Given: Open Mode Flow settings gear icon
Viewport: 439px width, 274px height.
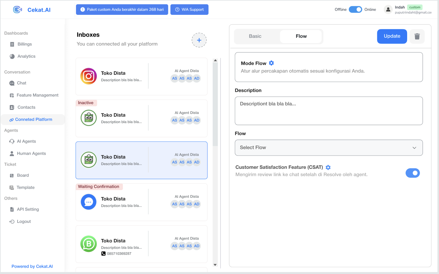Looking at the screenshot, I should click(271, 63).
